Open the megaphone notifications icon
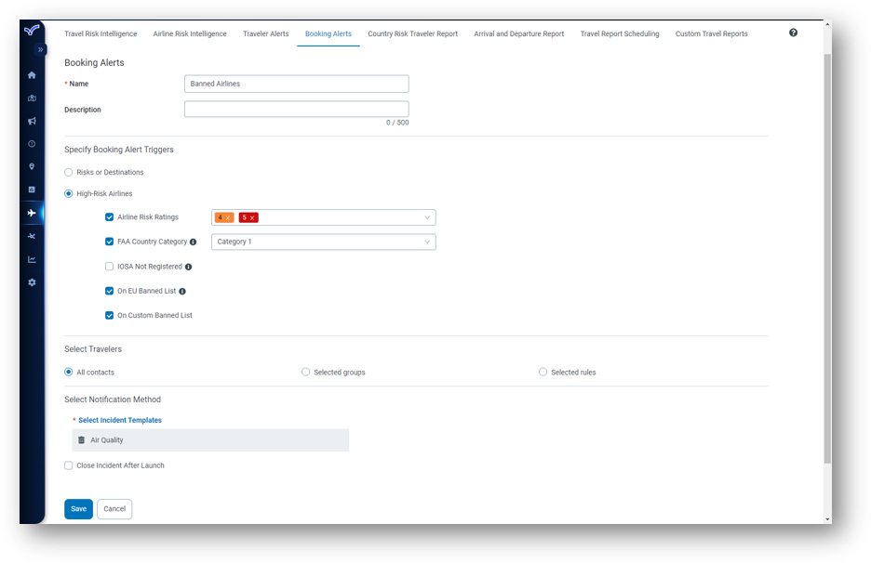 pos(32,121)
